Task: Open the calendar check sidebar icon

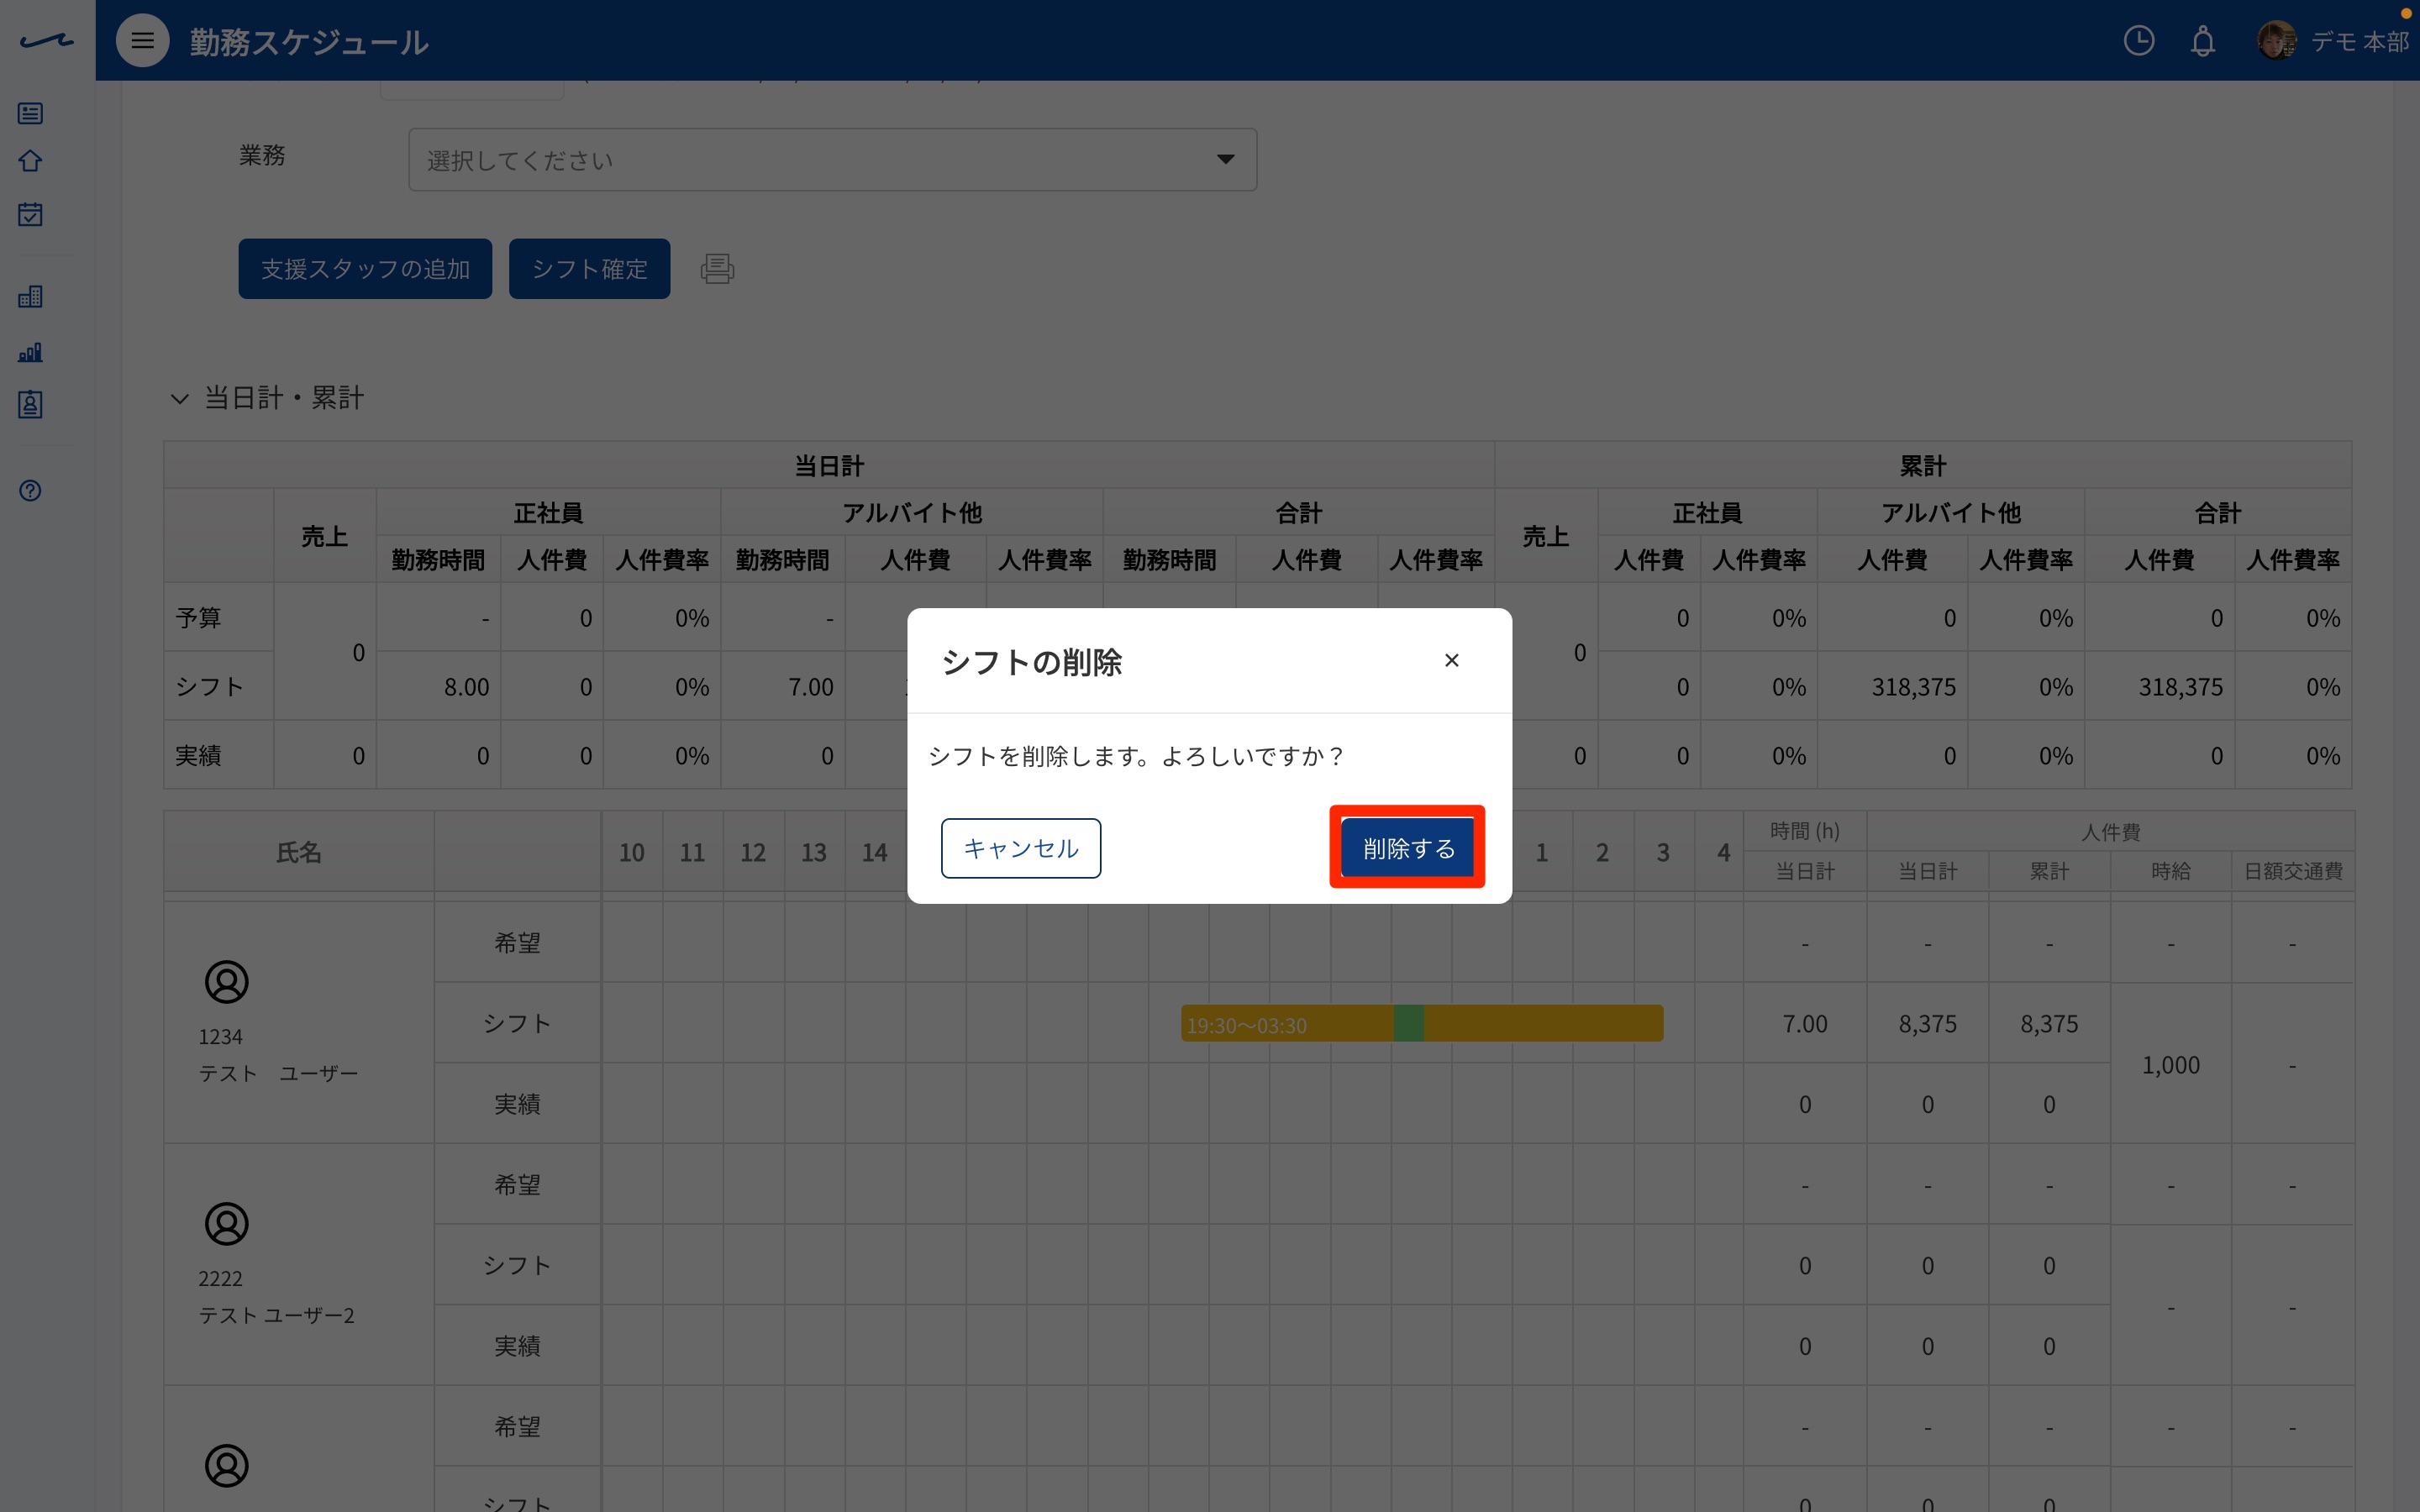Action: [30, 214]
